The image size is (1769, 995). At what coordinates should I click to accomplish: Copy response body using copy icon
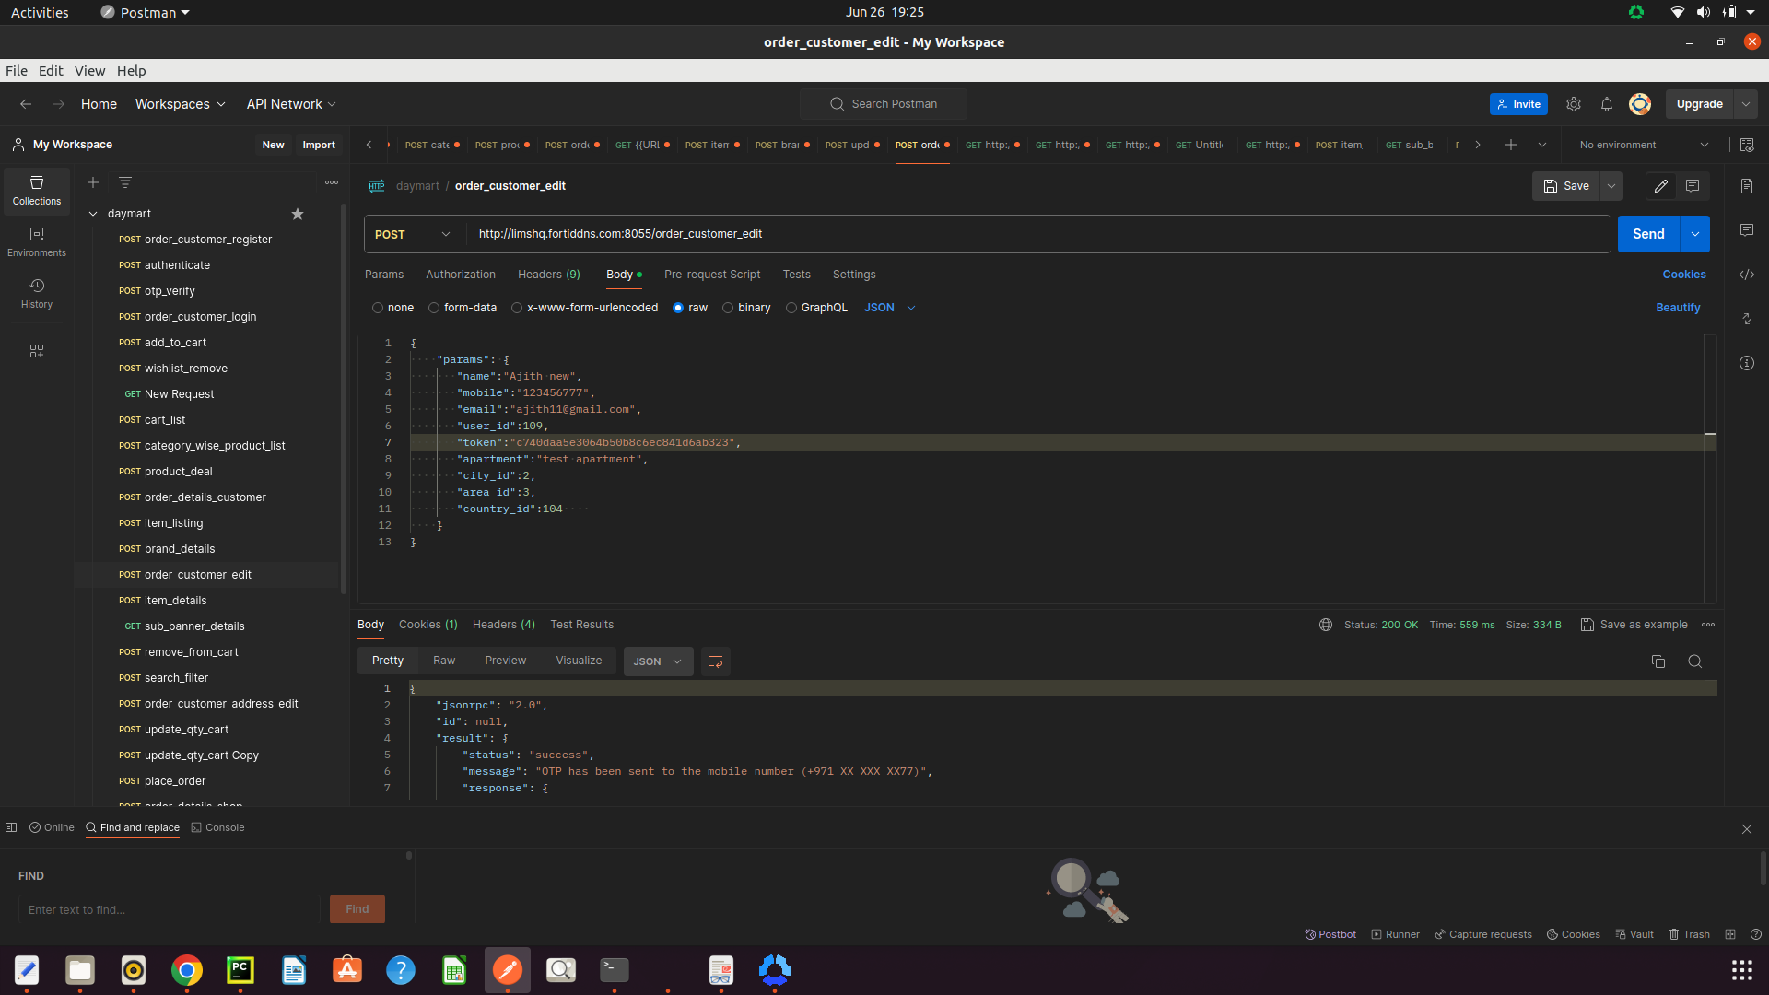click(x=1658, y=661)
